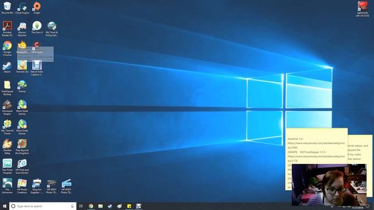The height and width of the screenshot is (210, 374).
Task: Launch the Origin desktop shortcut
Action: pyautogui.click(x=37, y=8)
